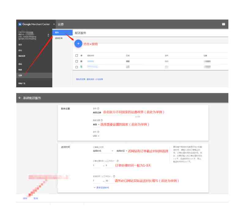Click the help icon above USD currency
The width and height of the screenshot is (240, 207).
point(98,132)
